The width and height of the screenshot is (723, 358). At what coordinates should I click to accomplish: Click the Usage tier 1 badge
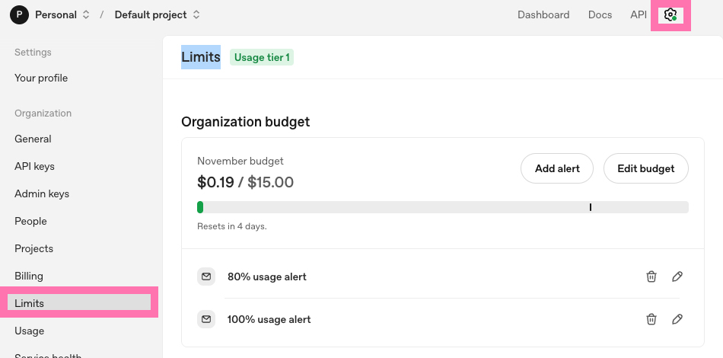pyautogui.click(x=262, y=57)
